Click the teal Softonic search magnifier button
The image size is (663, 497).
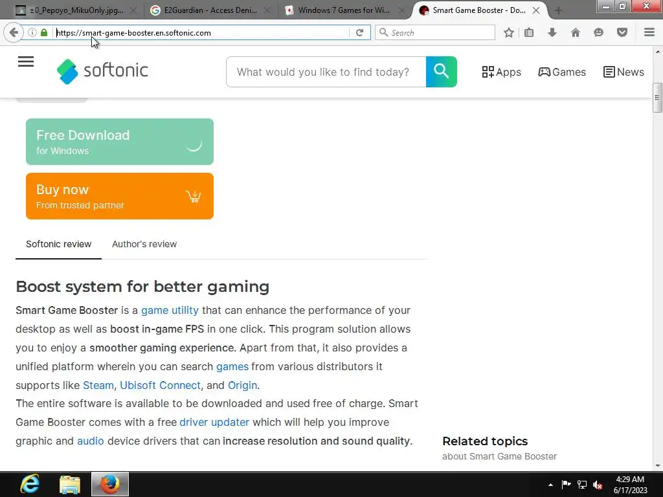click(x=441, y=72)
